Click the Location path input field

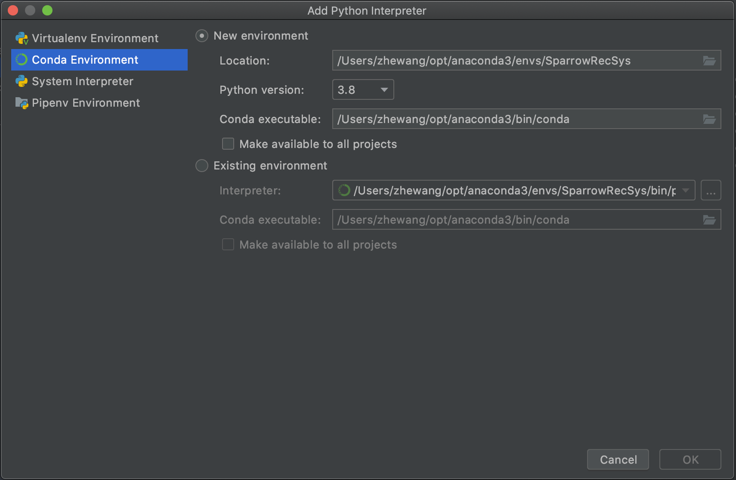527,60
